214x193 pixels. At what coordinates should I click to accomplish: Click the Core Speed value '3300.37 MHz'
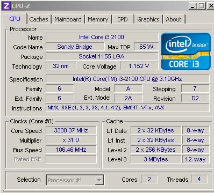click(71, 130)
